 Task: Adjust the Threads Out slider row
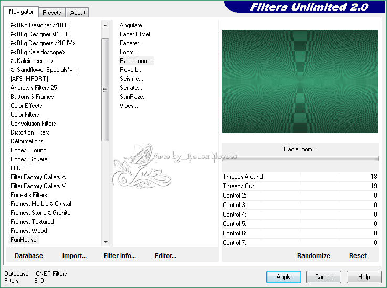pyautogui.click(x=300, y=186)
